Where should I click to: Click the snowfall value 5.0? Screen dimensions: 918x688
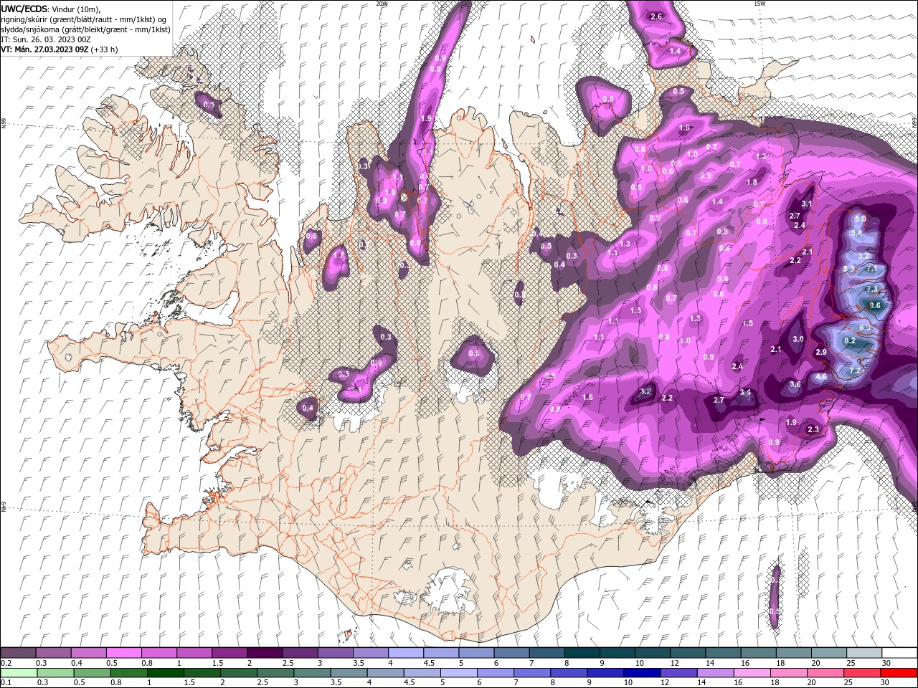click(x=861, y=219)
